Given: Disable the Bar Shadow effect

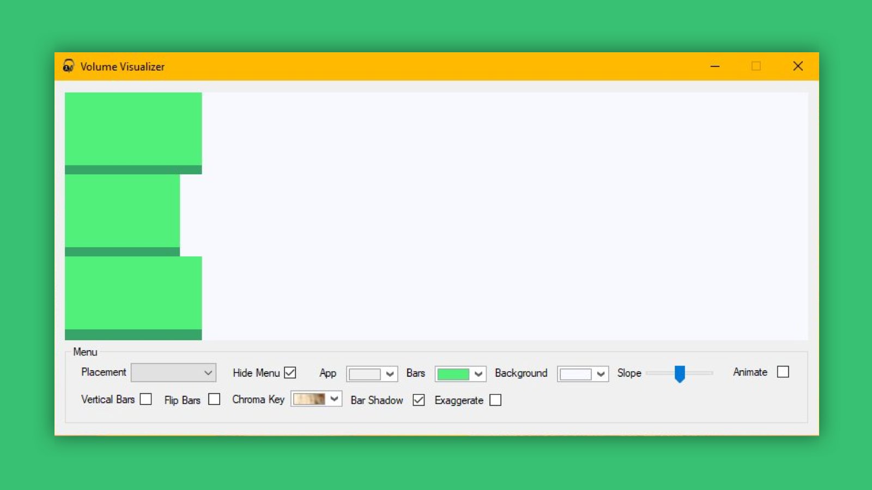Looking at the screenshot, I should [x=419, y=400].
